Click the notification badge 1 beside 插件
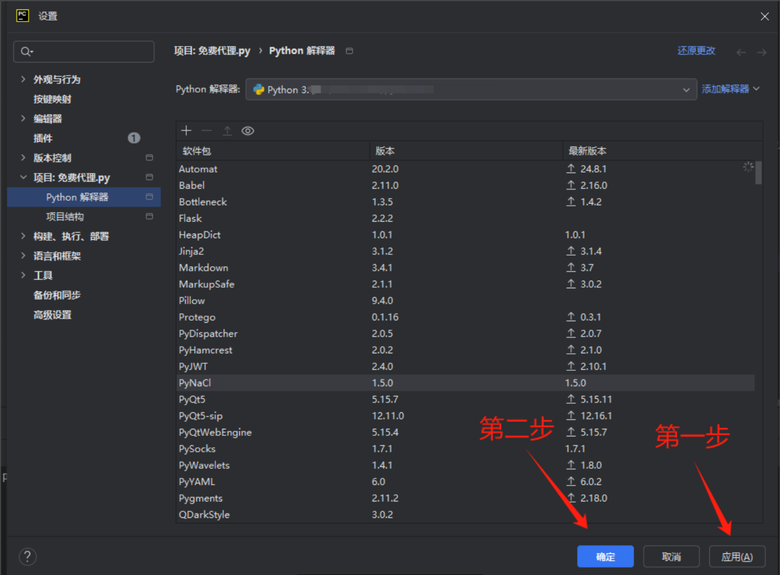The width and height of the screenshot is (780, 575). 134,138
